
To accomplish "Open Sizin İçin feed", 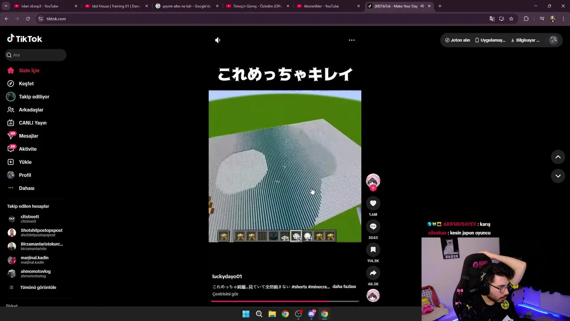I will [29, 70].
